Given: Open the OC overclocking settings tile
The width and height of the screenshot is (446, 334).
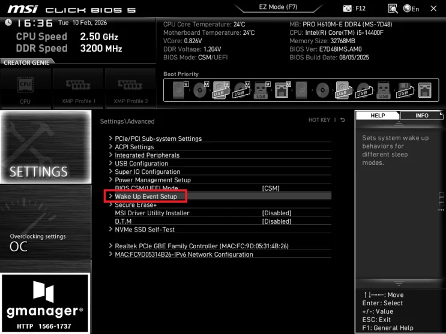Looking at the screenshot, I should pyautogui.click(x=46, y=222).
